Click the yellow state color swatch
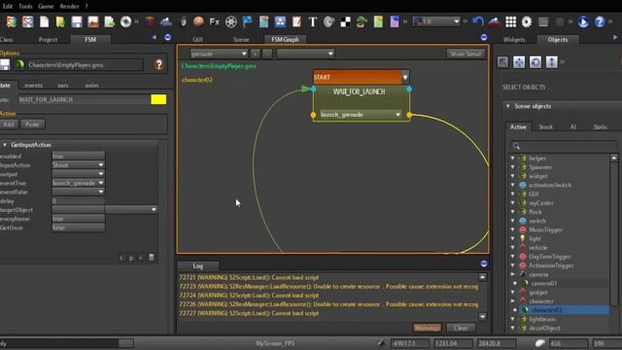 [158, 99]
